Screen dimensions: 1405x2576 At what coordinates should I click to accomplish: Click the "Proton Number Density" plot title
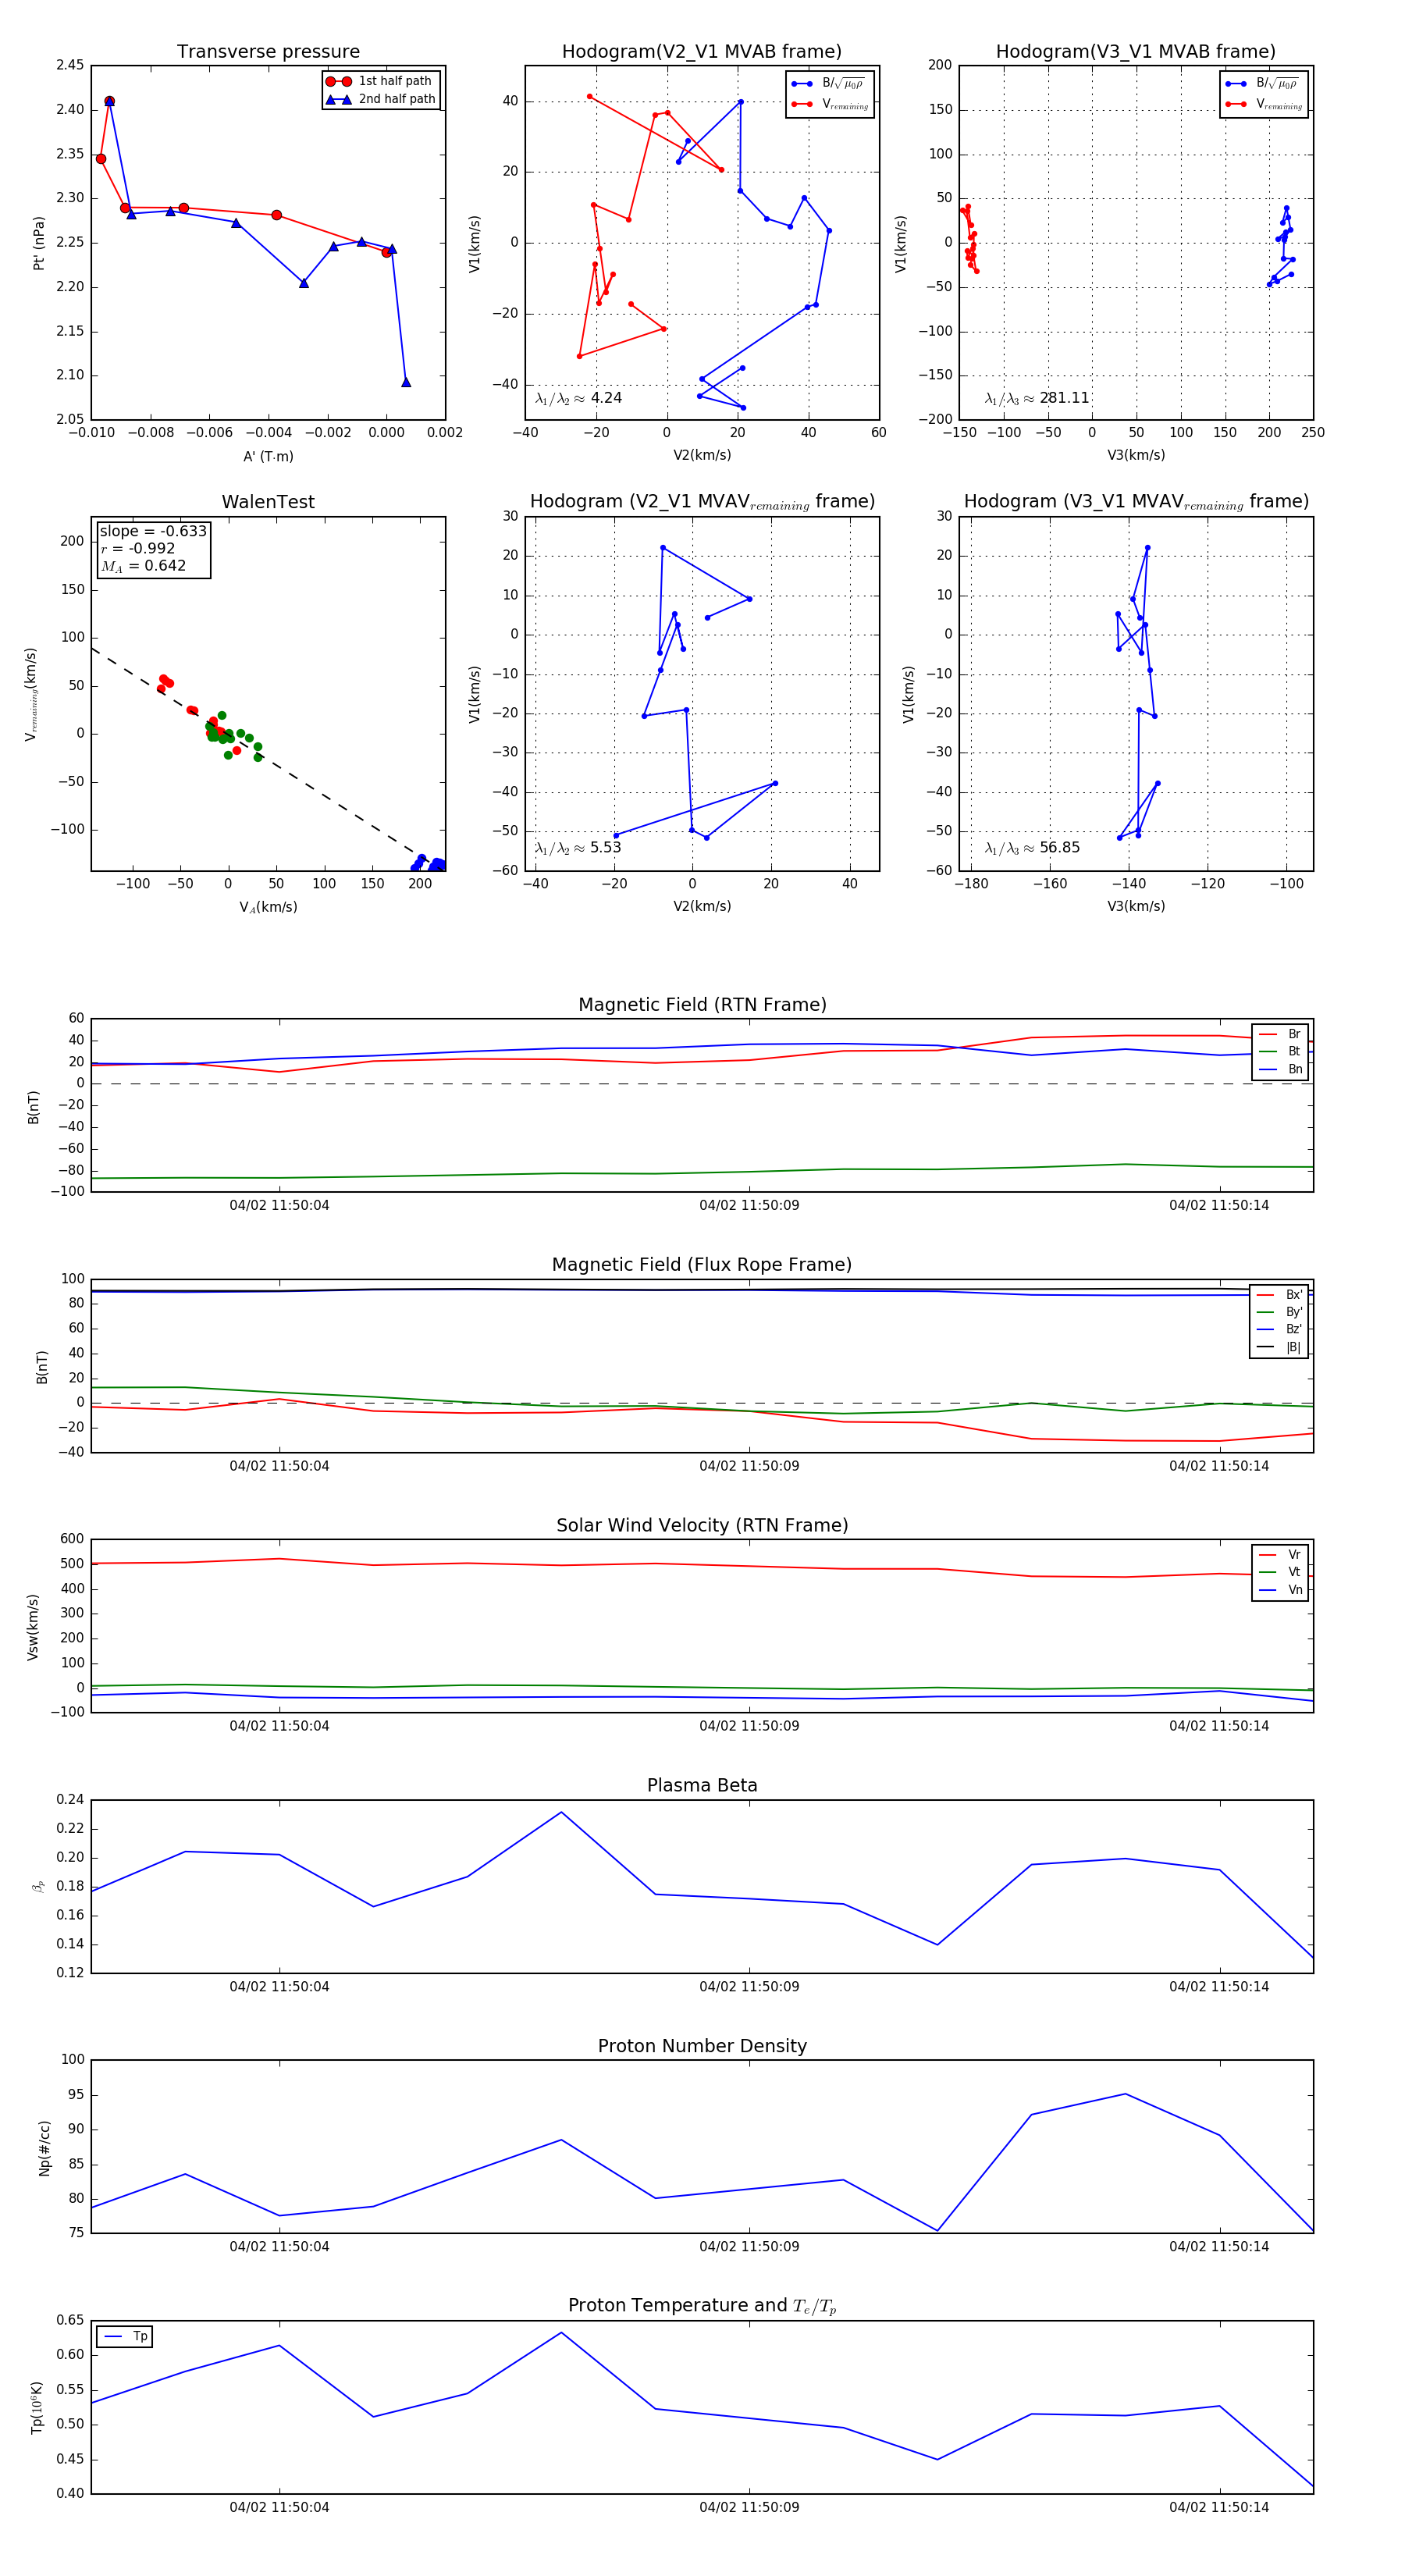702,2046
